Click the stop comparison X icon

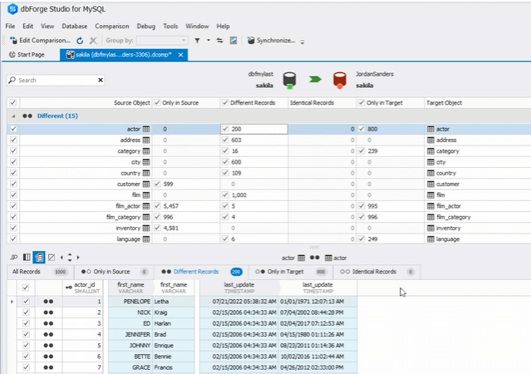(93, 41)
